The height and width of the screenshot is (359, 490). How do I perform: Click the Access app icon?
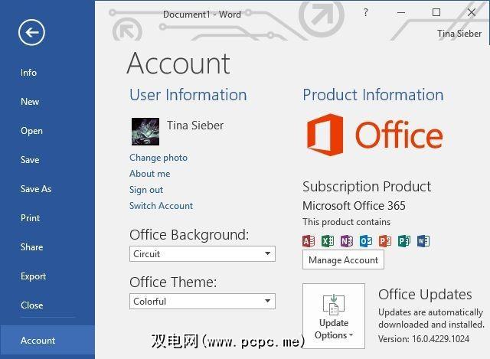pyautogui.click(x=309, y=241)
